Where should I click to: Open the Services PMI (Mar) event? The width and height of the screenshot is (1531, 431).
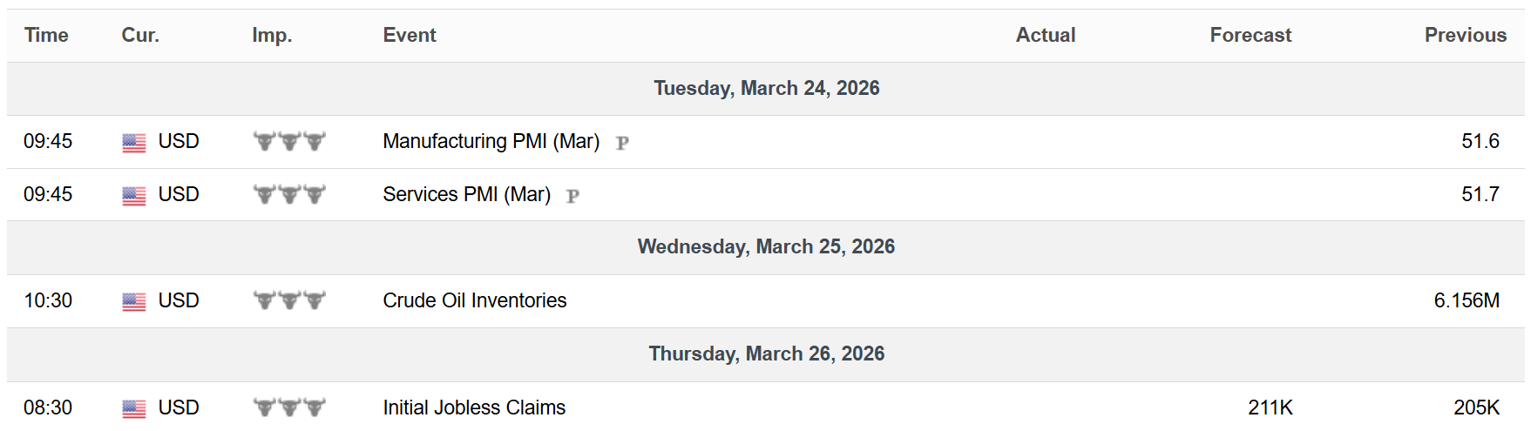click(466, 194)
